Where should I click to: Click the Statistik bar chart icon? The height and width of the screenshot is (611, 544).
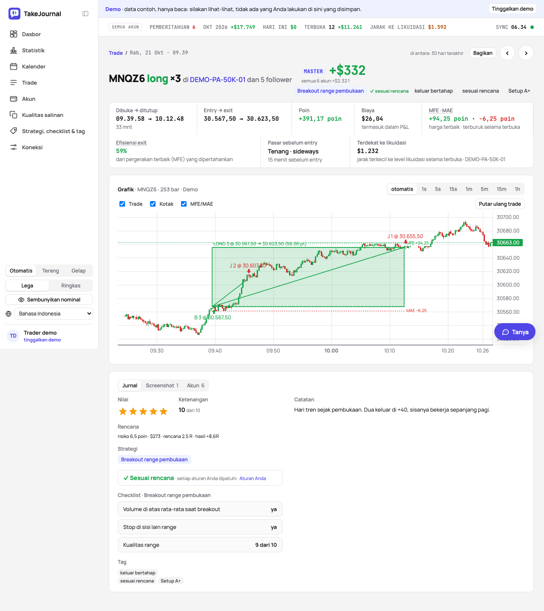pyautogui.click(x=14, y=50)
